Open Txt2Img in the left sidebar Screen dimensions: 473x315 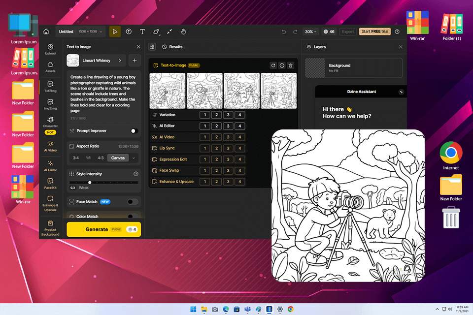tap(50, 87)
